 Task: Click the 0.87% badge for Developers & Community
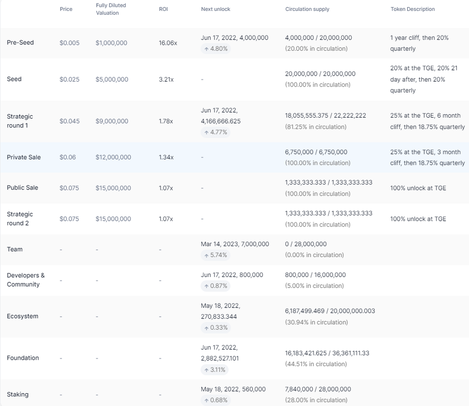(x=215, y=286)
